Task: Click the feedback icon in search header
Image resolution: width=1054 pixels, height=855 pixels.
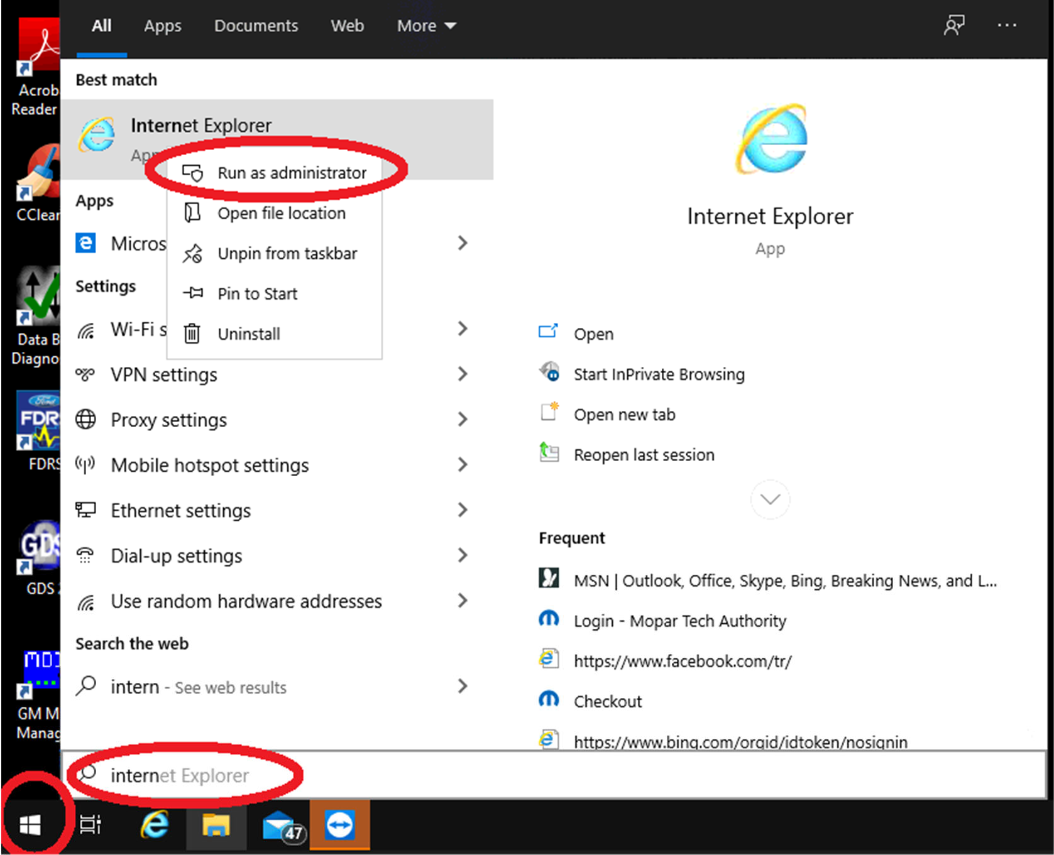Action: [954, 25]
